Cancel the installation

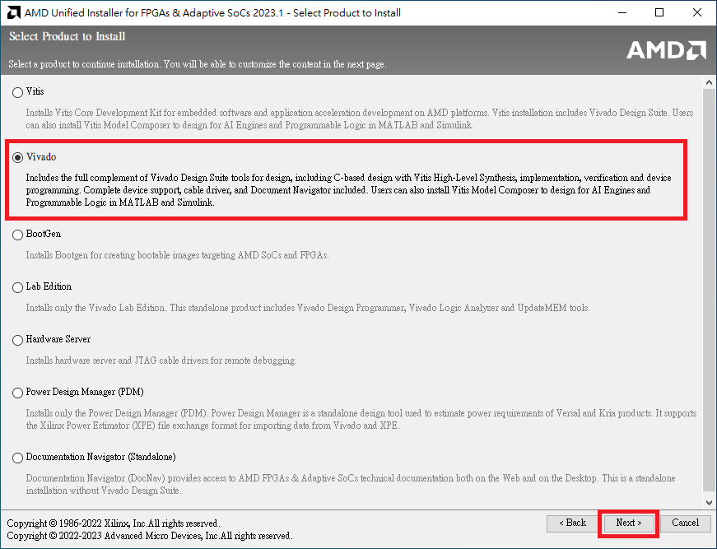(x=685, y=523)
